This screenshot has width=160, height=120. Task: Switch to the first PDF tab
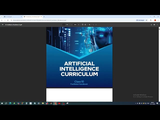coord(12,17)
